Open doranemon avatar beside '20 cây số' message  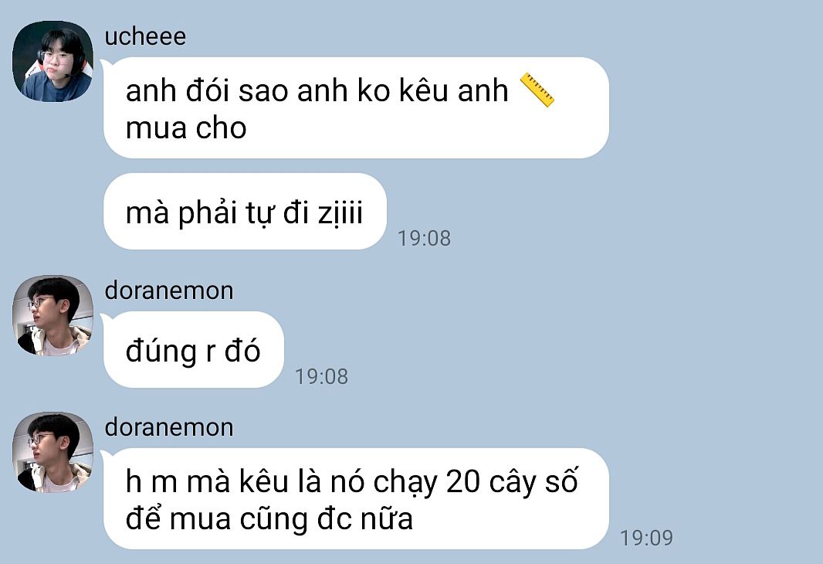52,452
